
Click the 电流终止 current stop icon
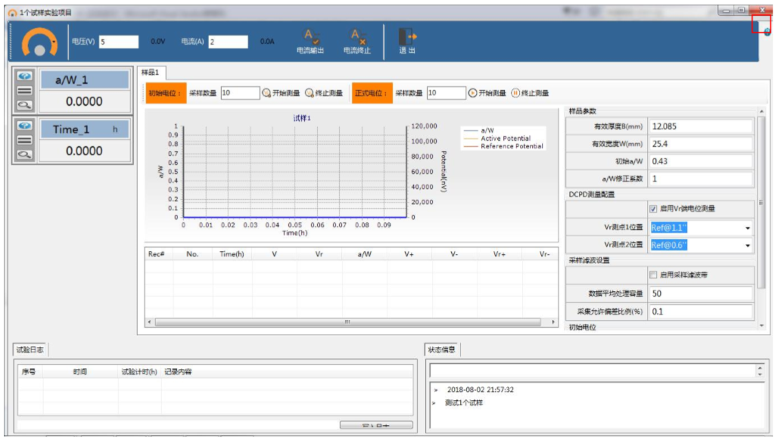pyautogui.click(x=356, y=37)
